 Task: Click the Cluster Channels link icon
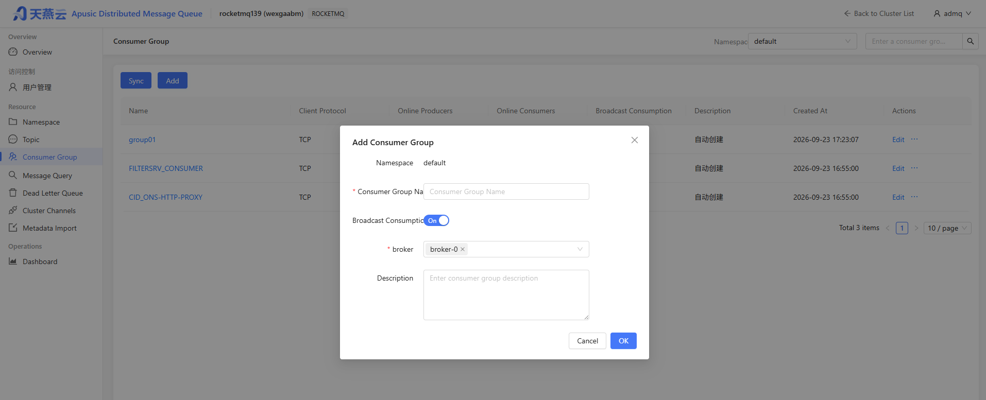pyautogui.click(x=13, y=210)
